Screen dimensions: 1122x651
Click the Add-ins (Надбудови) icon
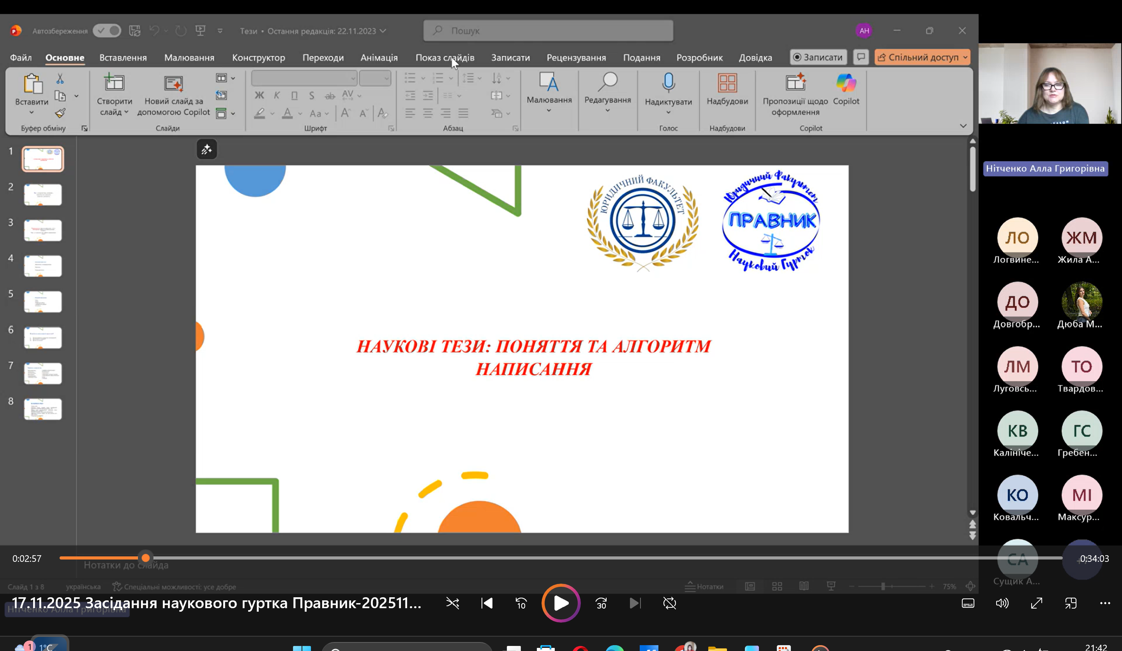pyautogui.click(x=727, y=83)
